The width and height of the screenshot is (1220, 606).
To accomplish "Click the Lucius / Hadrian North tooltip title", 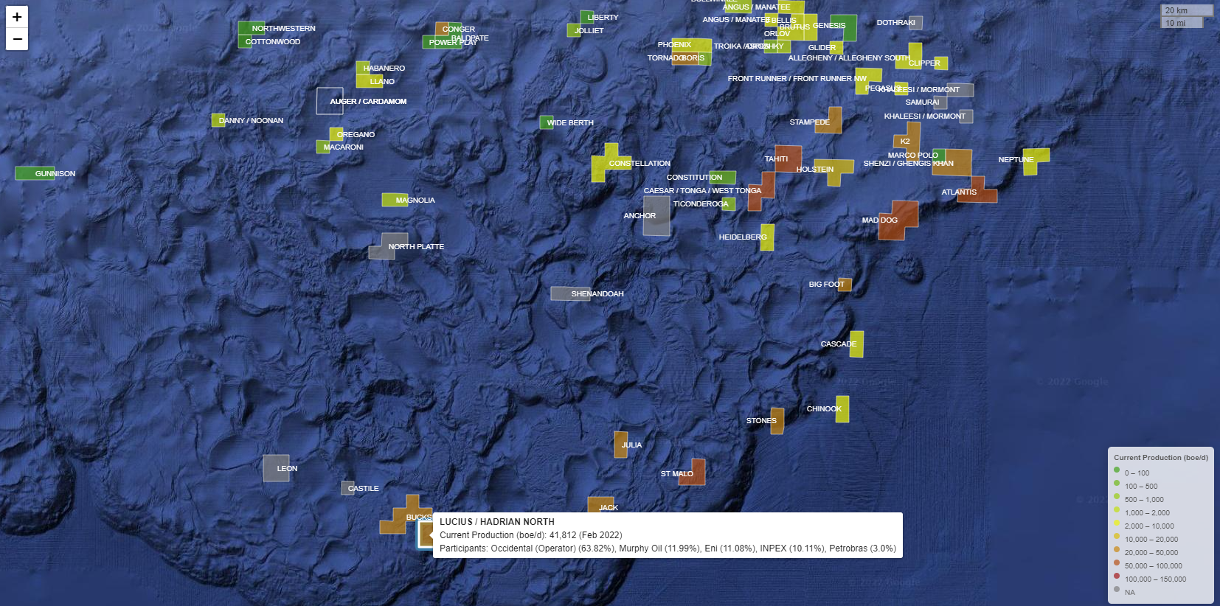I will coord(496,522).
